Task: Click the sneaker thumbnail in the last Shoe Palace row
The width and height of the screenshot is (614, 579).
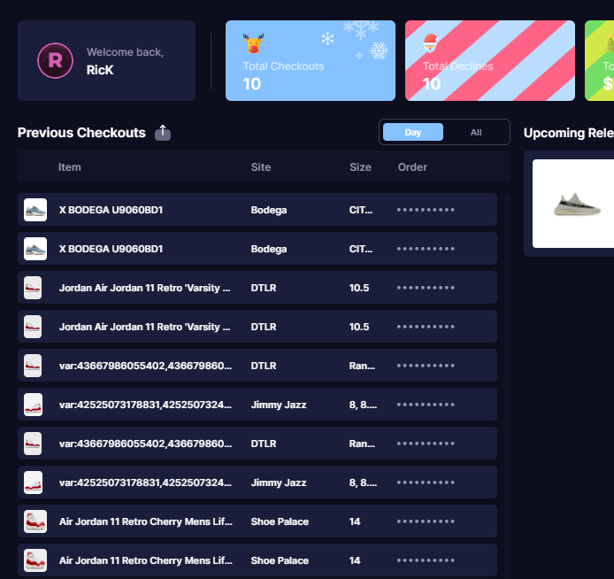Action: point(35,560)
